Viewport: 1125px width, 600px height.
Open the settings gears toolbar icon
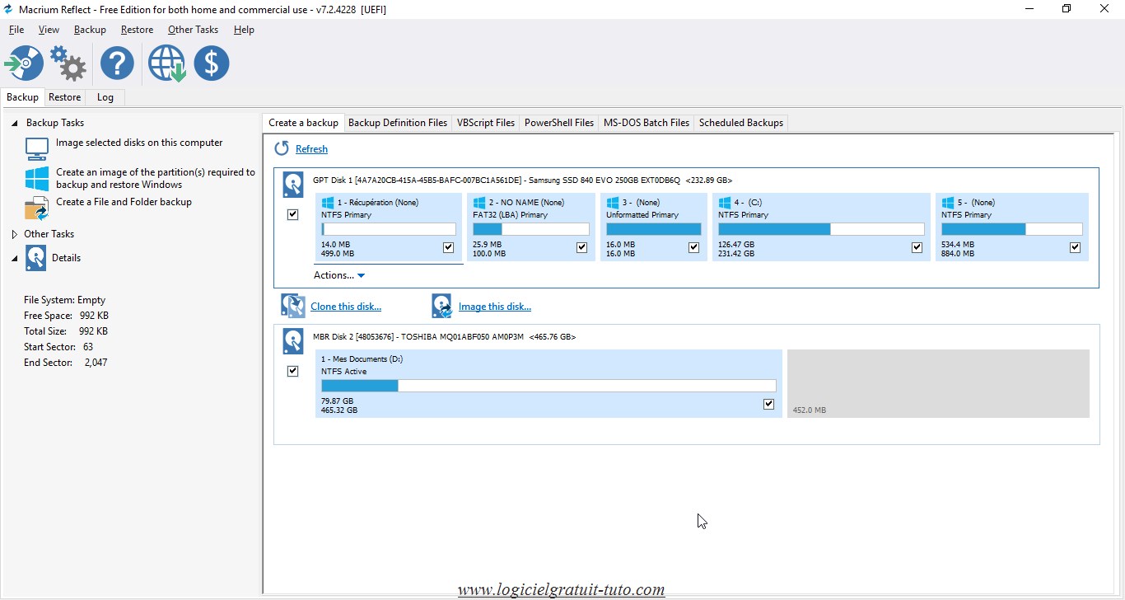click(x=68, y=63)
